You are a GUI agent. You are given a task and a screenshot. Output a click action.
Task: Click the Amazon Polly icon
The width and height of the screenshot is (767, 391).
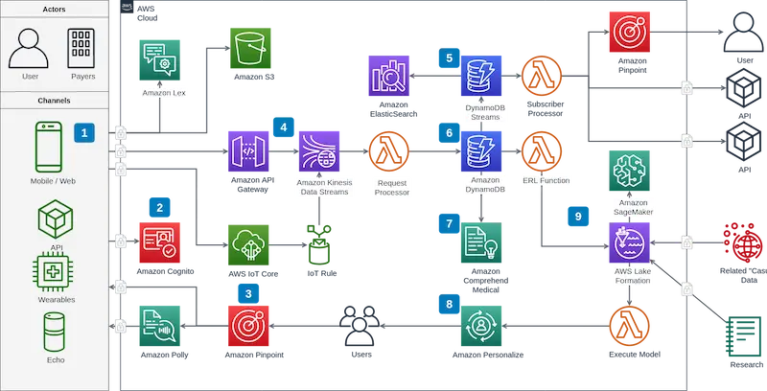coord(159,326)
